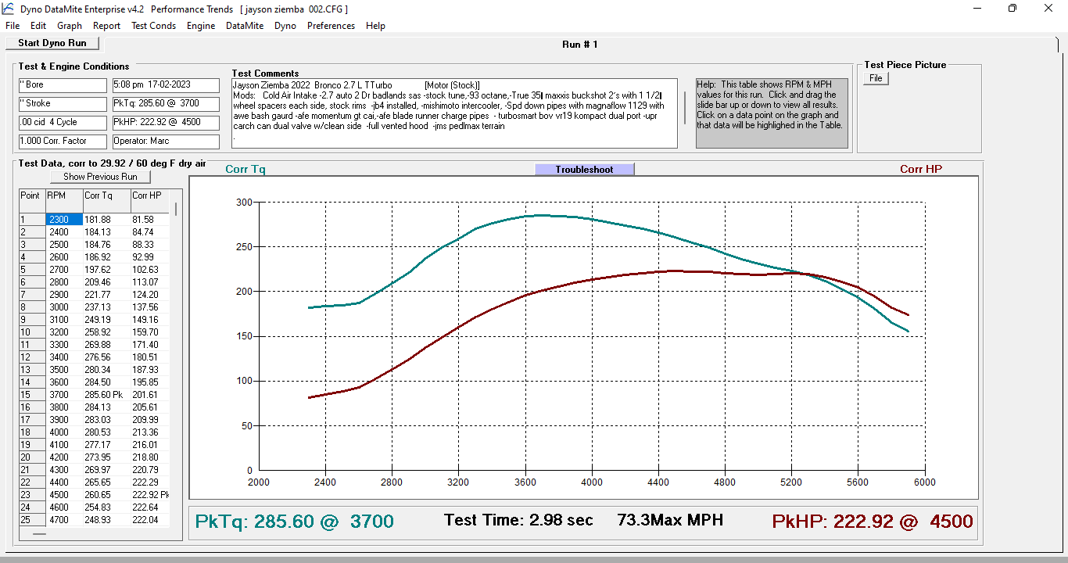The height and width of the screenshot is (563, 1068).
Task: Select the Bore input field
Action: point(63,84)
